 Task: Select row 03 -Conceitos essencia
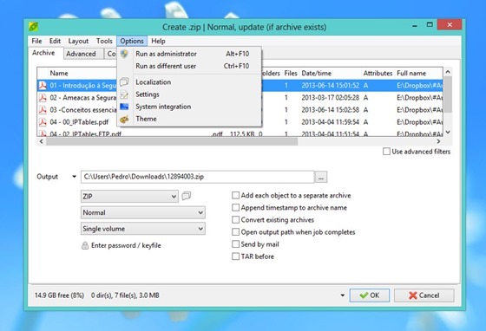pos(240,110)
